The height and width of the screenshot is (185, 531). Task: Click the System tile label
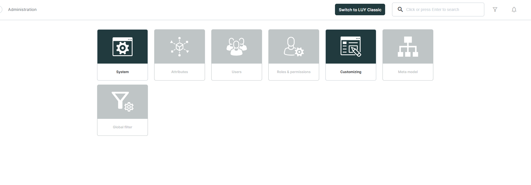click(123, 72)
